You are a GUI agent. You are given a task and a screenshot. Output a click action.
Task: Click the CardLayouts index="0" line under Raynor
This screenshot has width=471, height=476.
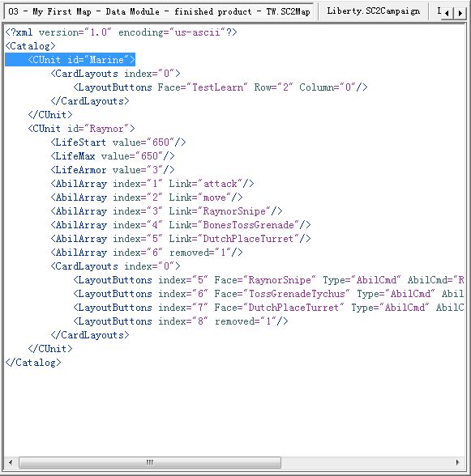point(116,266)
